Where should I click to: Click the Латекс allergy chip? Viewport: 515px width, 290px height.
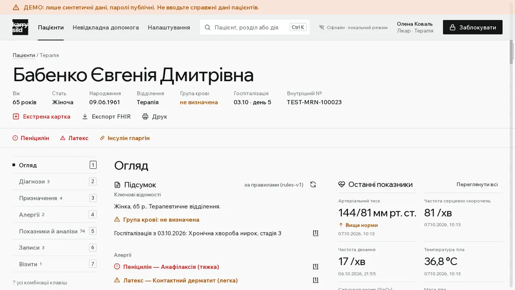click(74, 138)
